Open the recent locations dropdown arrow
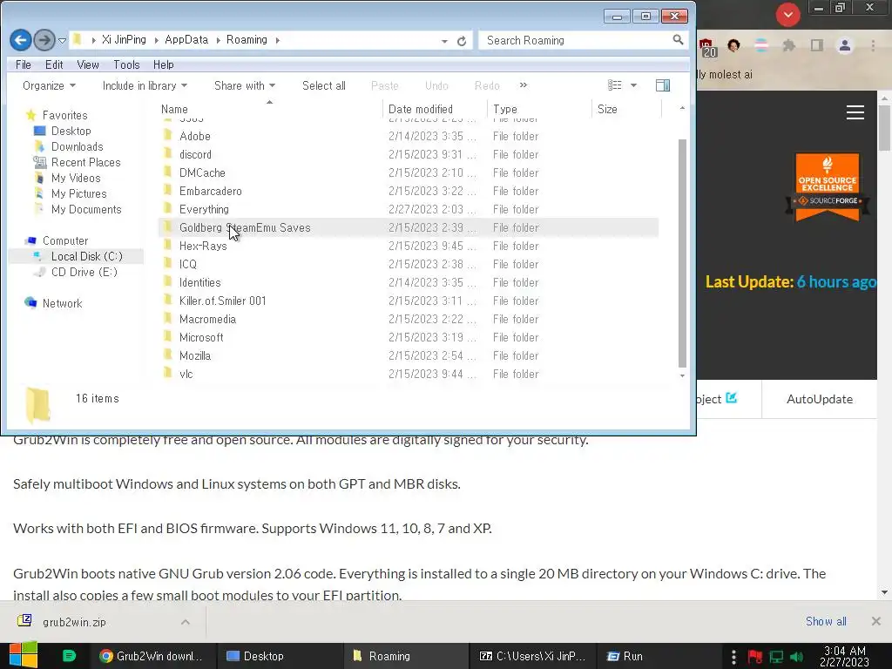Screen dimensions: 892x669 pos(62,40)
